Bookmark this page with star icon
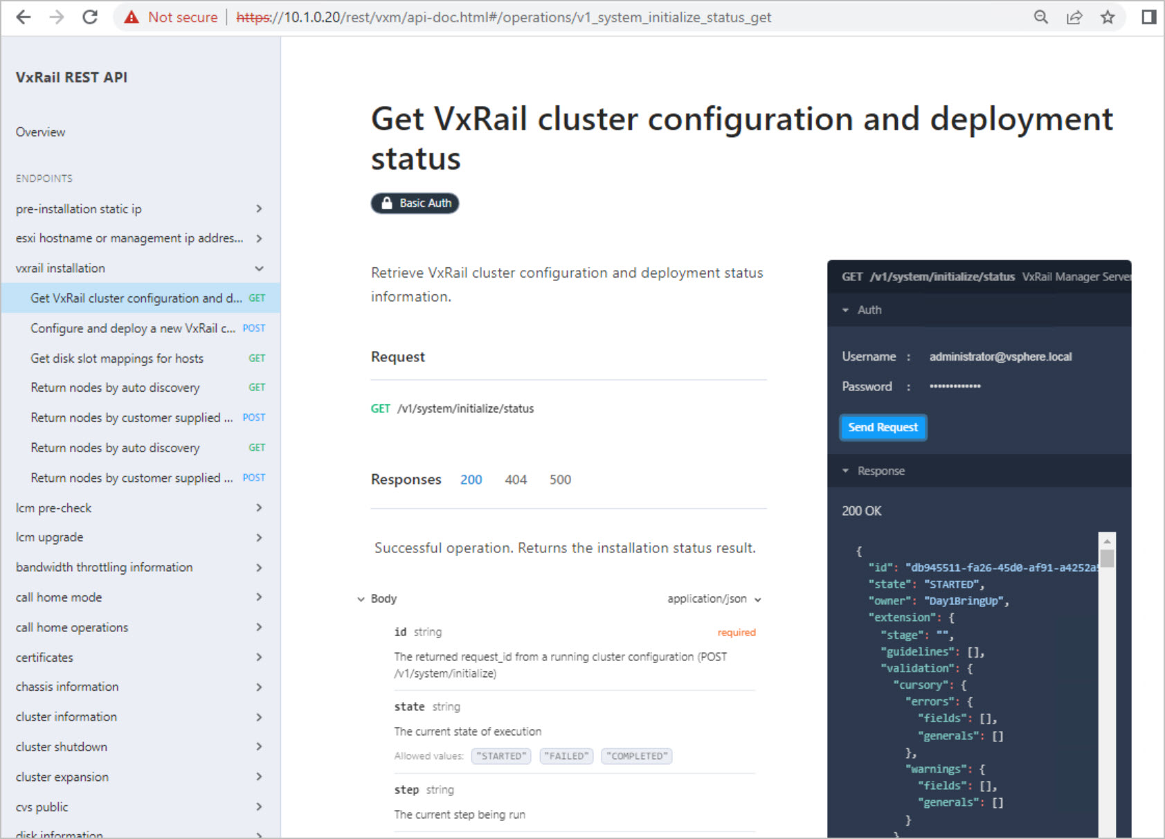This screenshot has height=839, width=1165. 1108,17
